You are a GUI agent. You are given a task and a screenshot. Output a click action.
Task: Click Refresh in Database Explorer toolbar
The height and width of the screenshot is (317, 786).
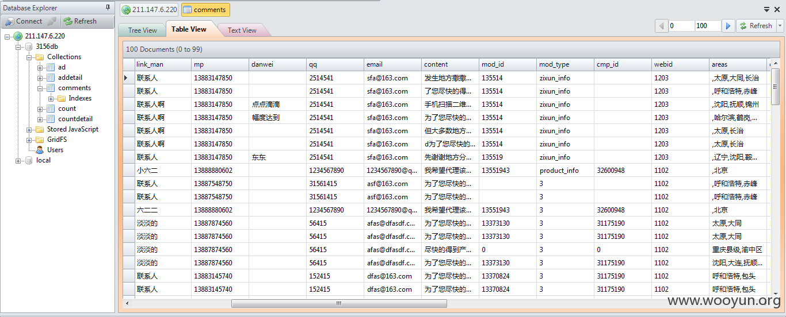click(80, 21)
